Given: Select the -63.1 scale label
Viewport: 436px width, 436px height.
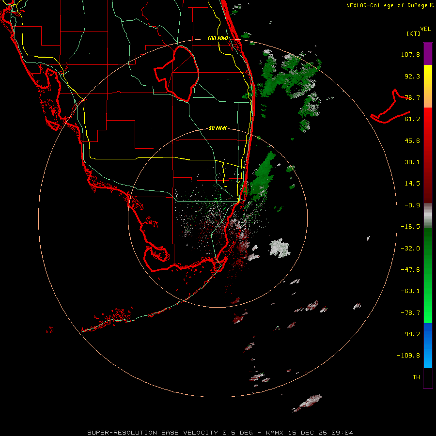Looking at the screenshot, I should click(x=410, y=291).
